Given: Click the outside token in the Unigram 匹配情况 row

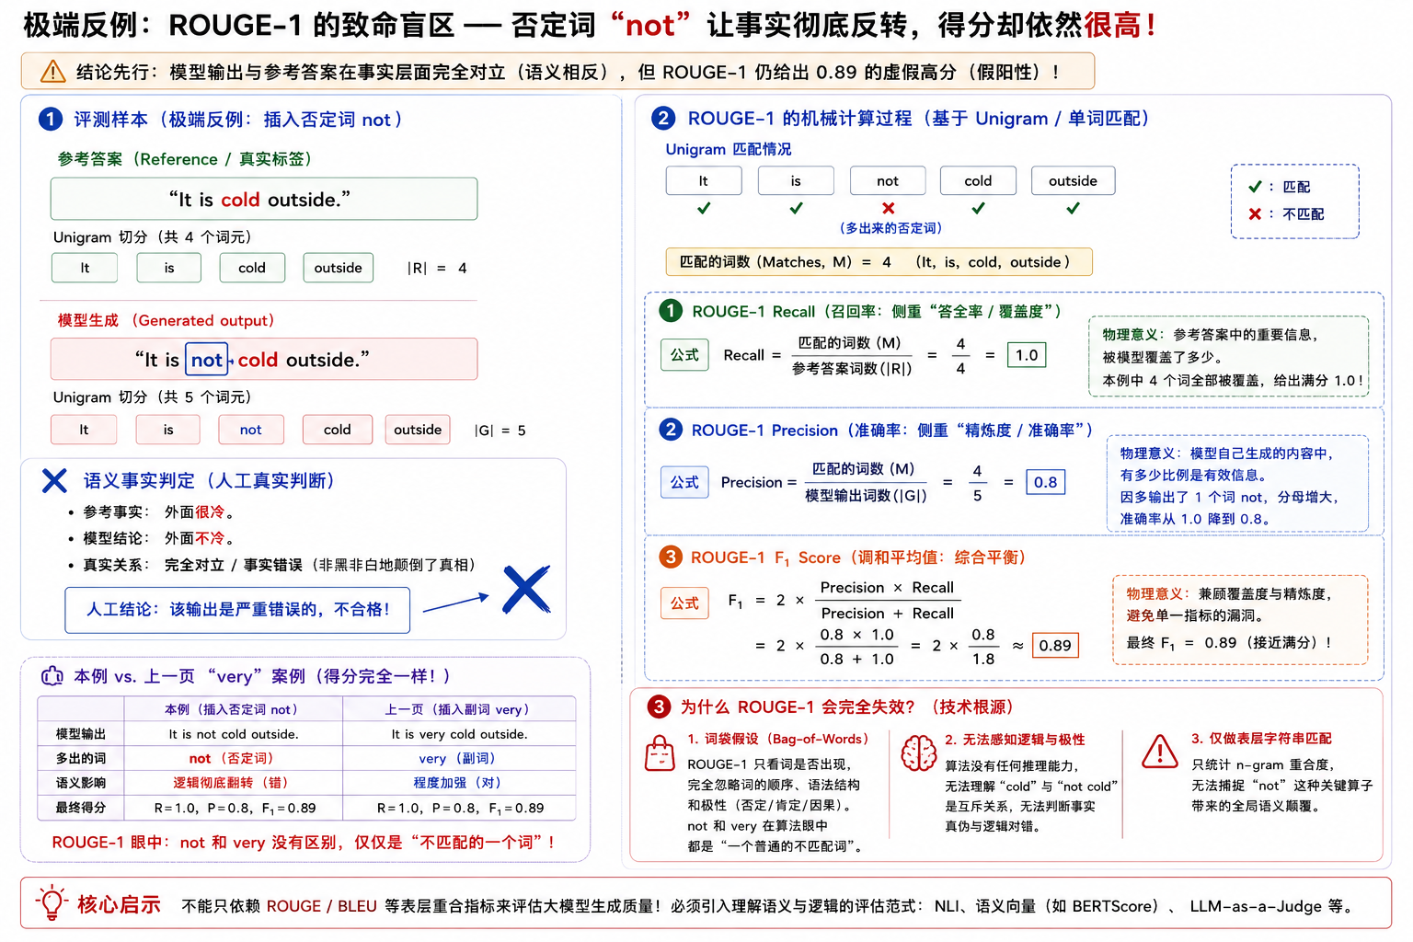Looking at the screenshot, I should click(1074, 180).
